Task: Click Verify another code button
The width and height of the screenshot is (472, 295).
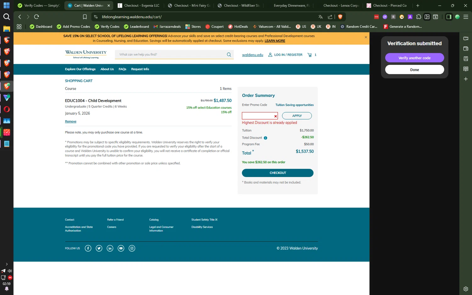Action: point(414,58)
